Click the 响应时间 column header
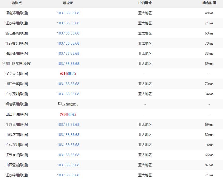Viewport: 223px width, 180px height. click(x=209, y=3)
